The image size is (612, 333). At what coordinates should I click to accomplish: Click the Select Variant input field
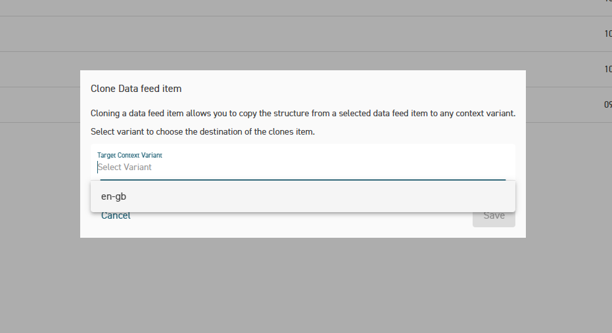[x=302, y=167]
